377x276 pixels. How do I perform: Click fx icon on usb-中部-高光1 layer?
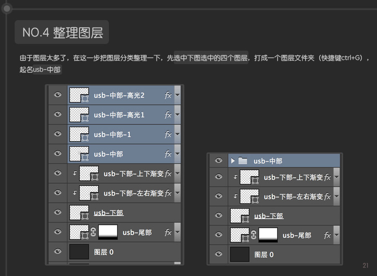click(x=168, y=115)
